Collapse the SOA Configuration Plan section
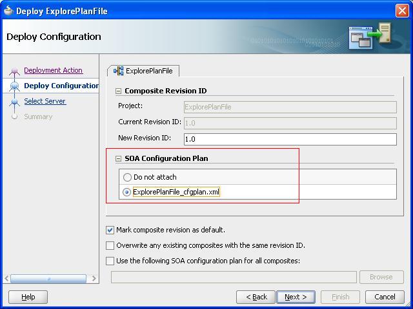The height and width of the screenshot is (309, 413). 119,159
